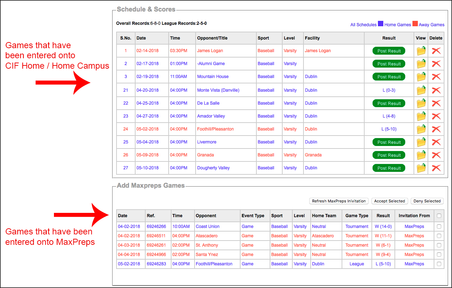The width and height of the screenshot is (452, 288).
Task: Click Accept Selected button
Action: pos(389,201)
